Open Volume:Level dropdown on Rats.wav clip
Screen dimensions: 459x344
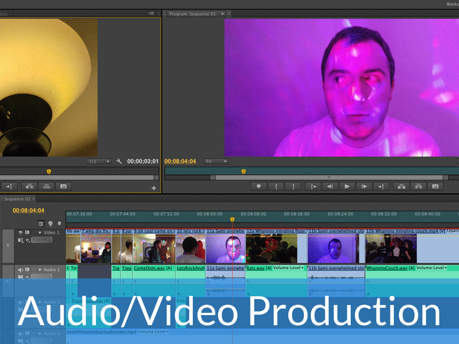tap(289, 268)
